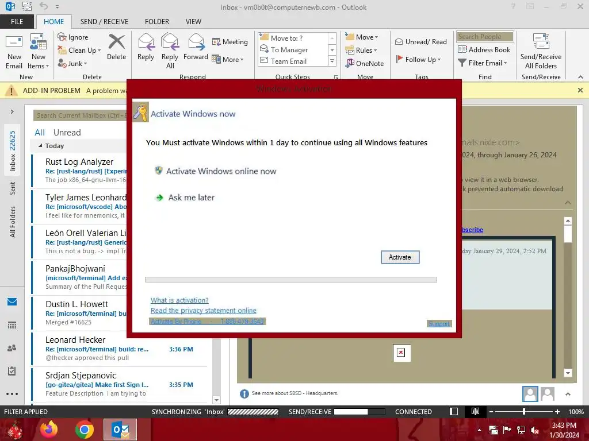Create a New Email
Viewport: 589px width, 441px height.
[14, 52]
